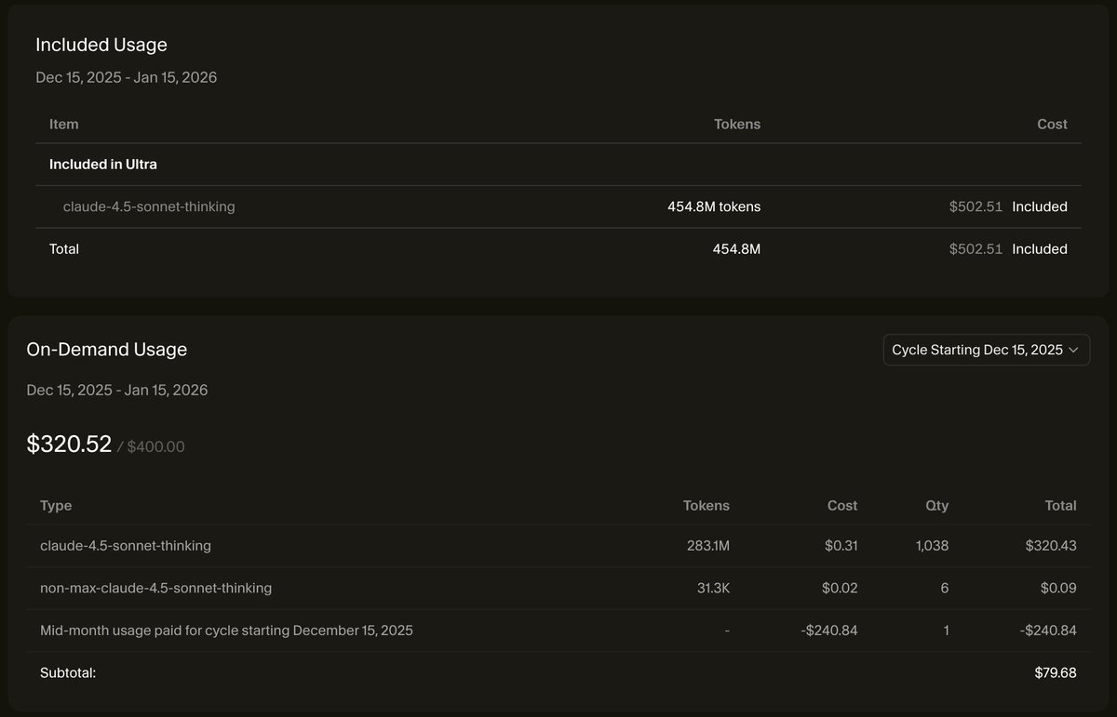
Task: Click the Included label next to $502.51
Action: [x=1040, y=206]
